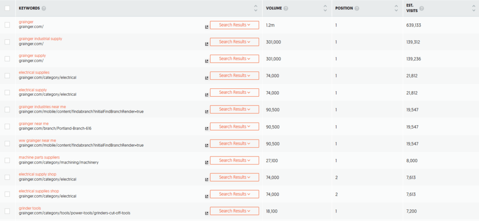
Task: Open the 'grainger' keyword link
Action: pyautogui.click(x=26, y=22)
